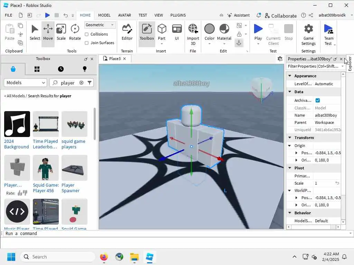Image resolution: width=354 pixels, height=265 pixels.
Task: Toggle the Archivable checkbox
Action: [318, 100]
